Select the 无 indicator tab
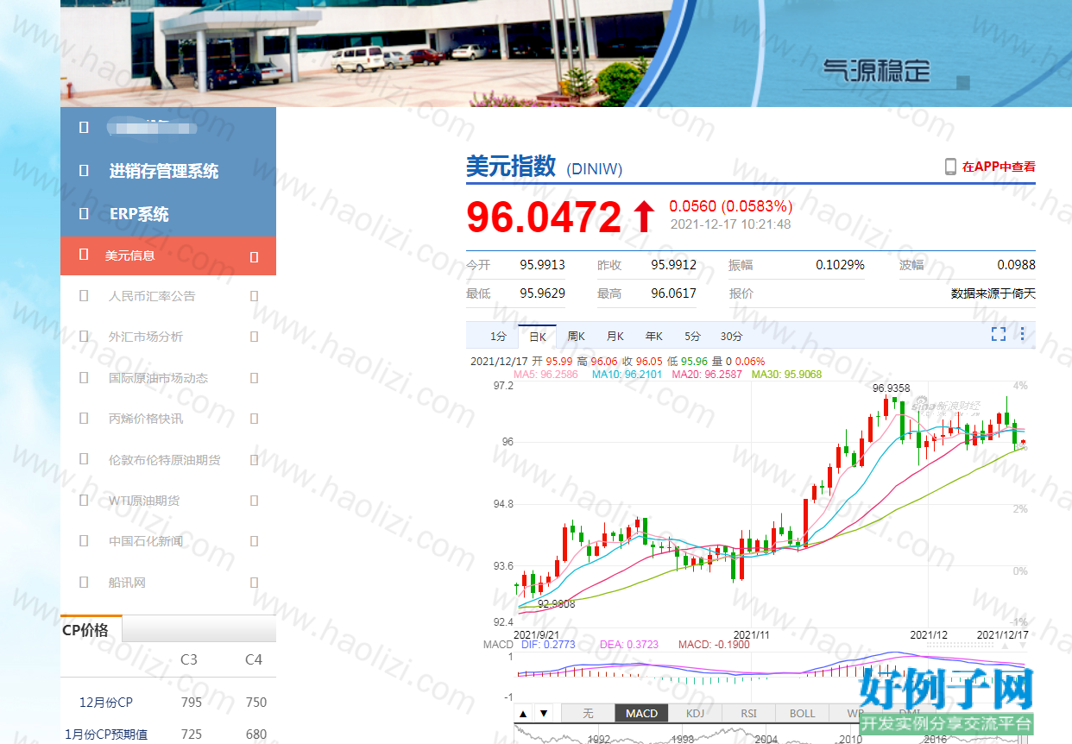 tap(588, 713)
